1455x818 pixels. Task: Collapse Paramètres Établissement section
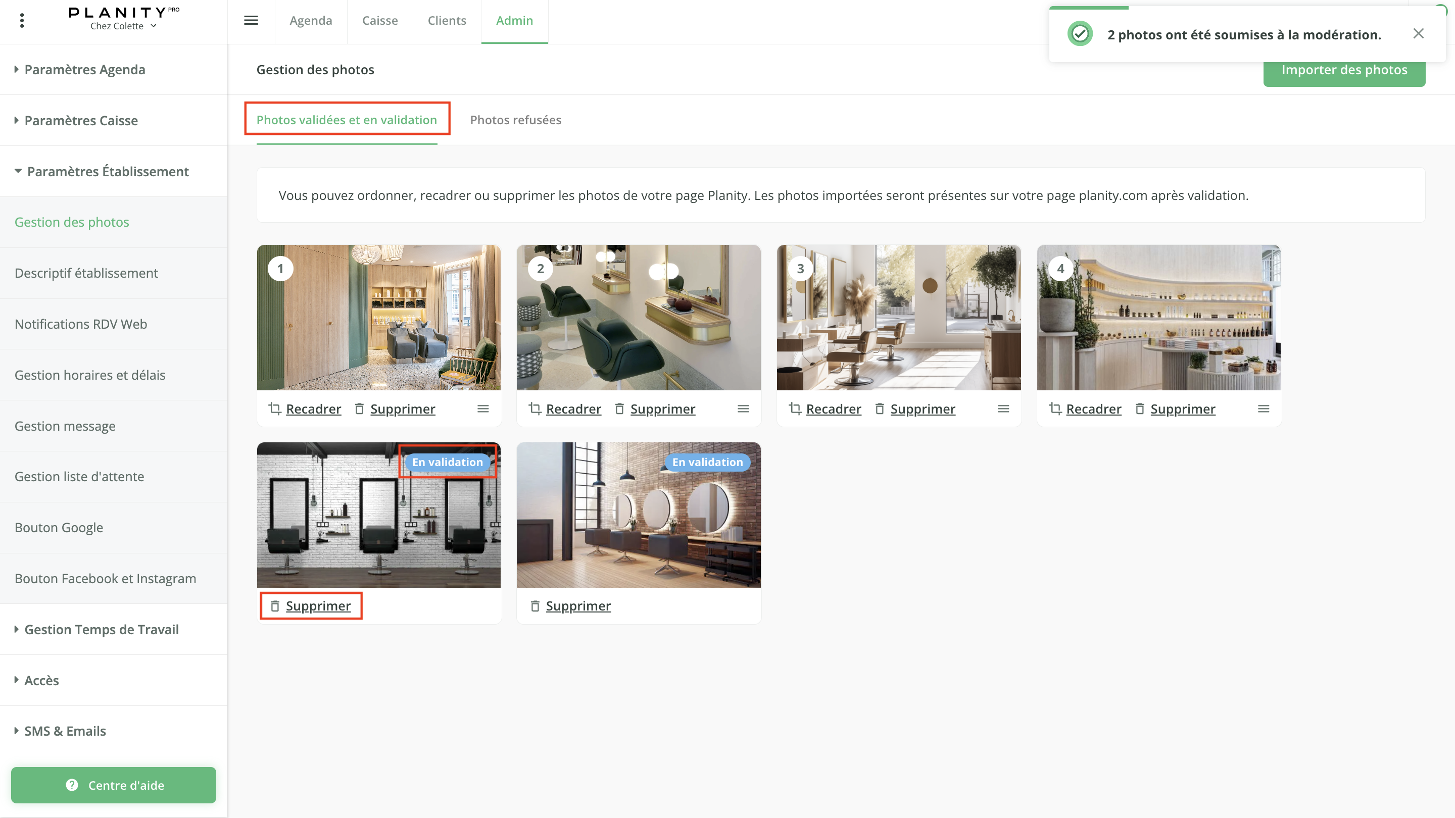click(107, 171)
